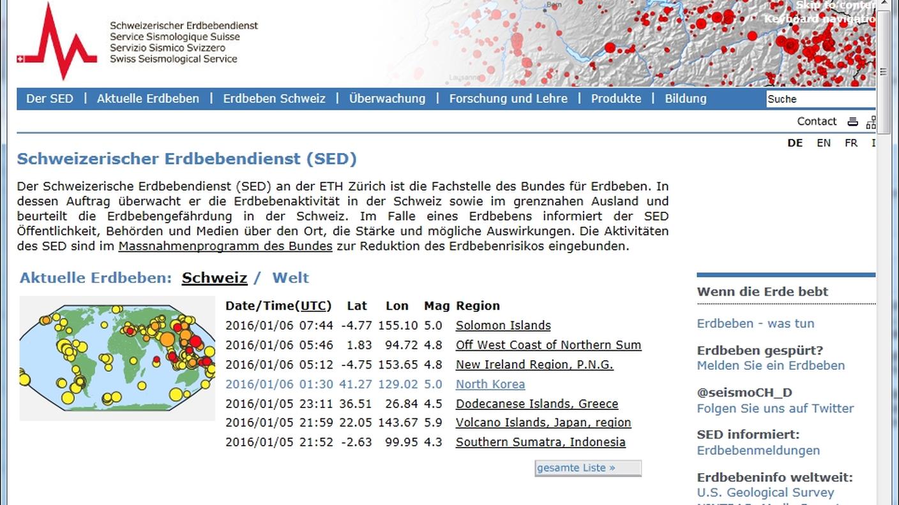The width and height of the screenshot is (899, 505).
Task: Click the Lat column header
Action: [358, 306]
